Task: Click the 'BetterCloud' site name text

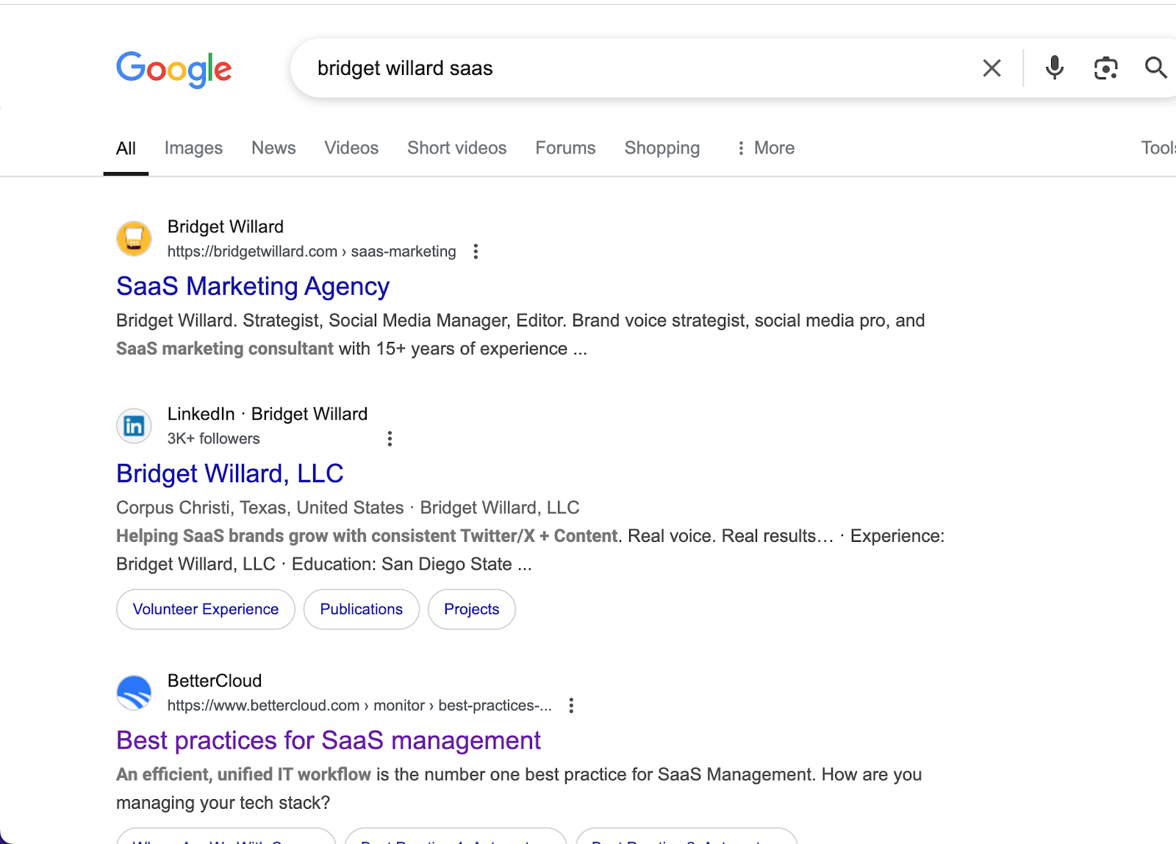Action: [x=215, y=681]
